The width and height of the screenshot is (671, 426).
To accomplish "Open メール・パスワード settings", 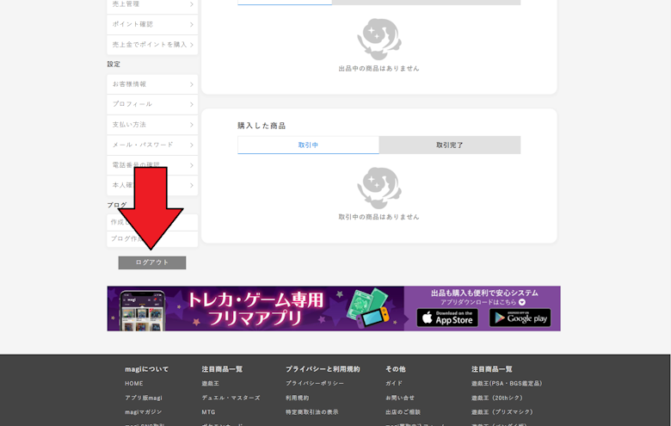I will [x=152, y=145].
